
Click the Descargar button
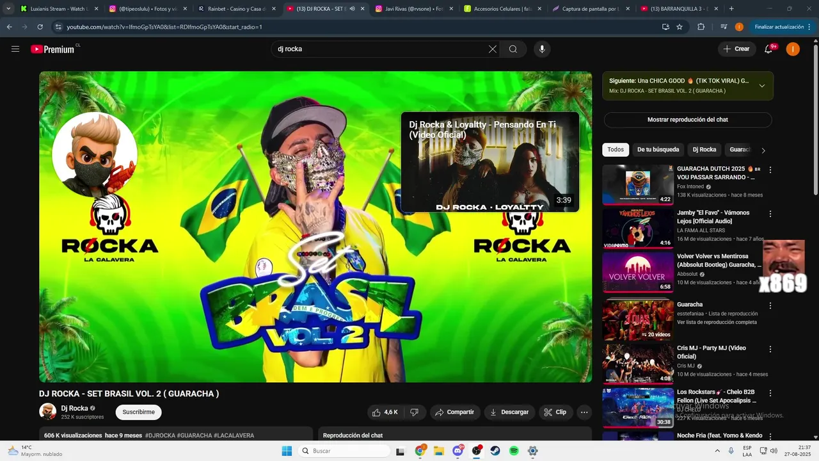coord(509,412)
